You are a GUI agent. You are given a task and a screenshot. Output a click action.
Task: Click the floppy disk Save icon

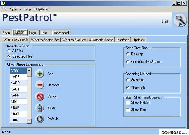coord(40,108)
